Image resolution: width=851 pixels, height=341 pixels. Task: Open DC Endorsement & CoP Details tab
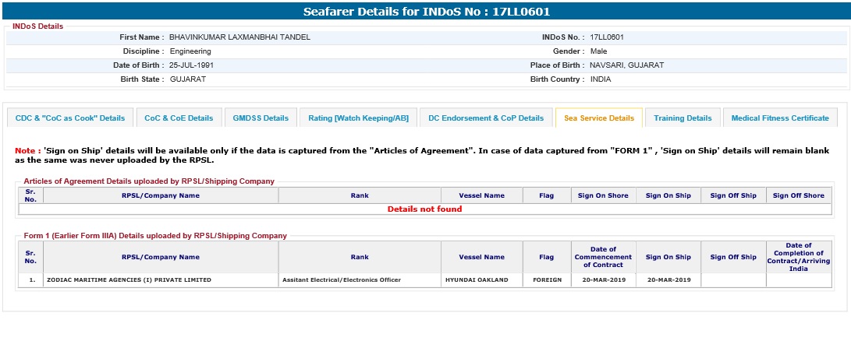pyautogui.click(x=486, y=118)
